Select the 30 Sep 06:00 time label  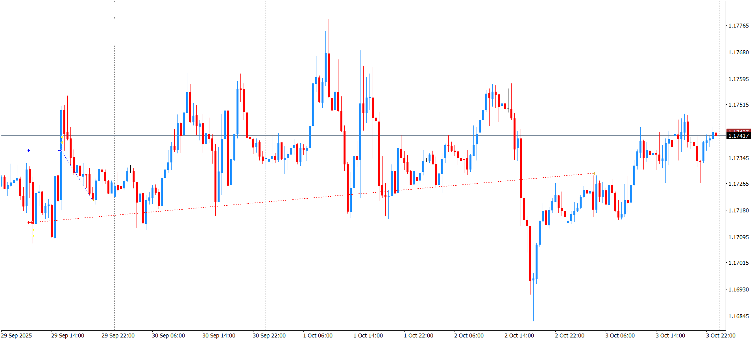click(x=168, y=335)
